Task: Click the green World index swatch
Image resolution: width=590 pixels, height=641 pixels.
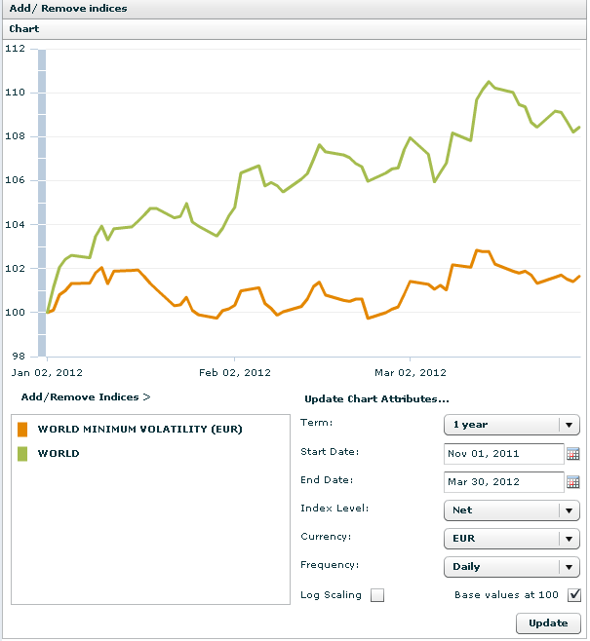Action: tap(22, 453)
